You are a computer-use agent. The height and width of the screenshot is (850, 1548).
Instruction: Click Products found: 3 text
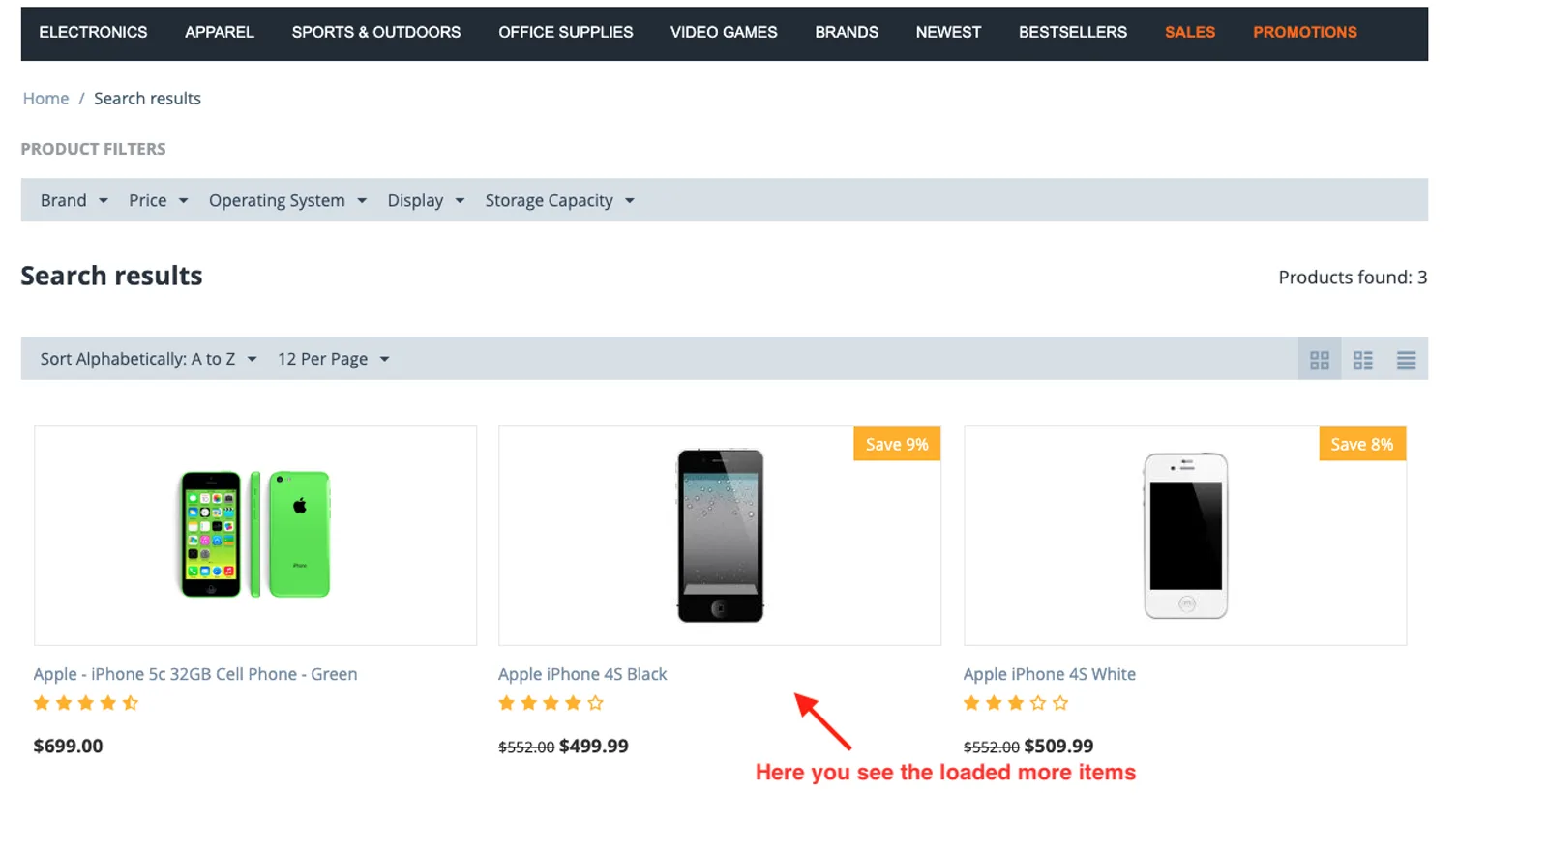1353,278
